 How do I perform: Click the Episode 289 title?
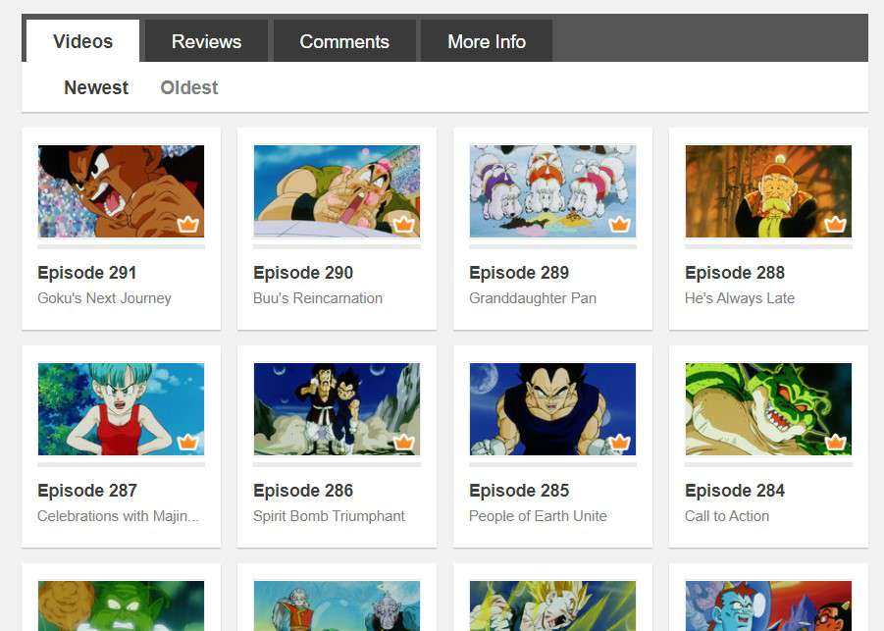pos(519,273)
